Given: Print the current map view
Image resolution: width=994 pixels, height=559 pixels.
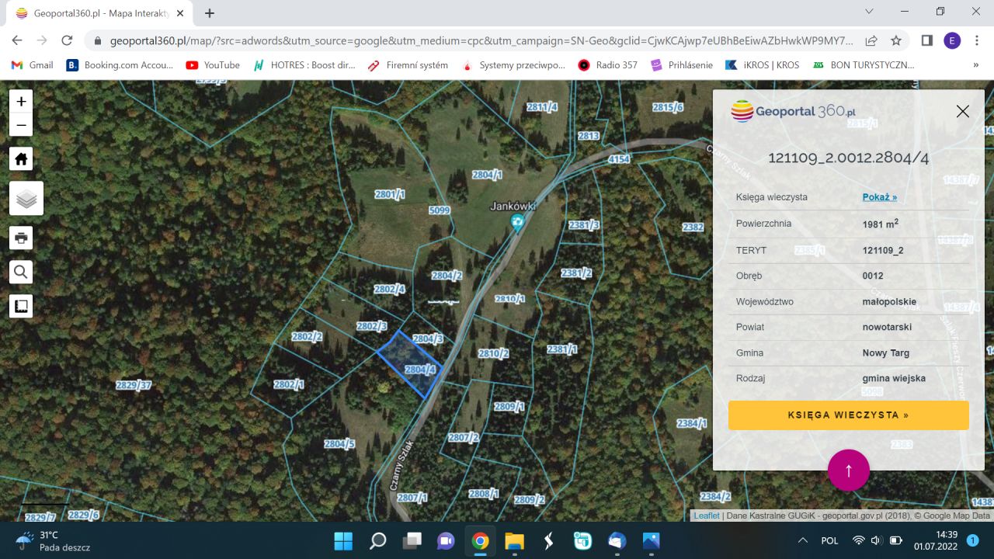Looking at the screenshot, I should click(x=21, y=237).
